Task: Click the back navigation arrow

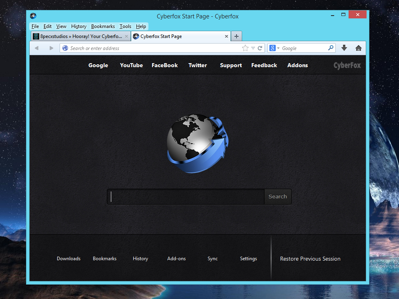Action: 36,48
